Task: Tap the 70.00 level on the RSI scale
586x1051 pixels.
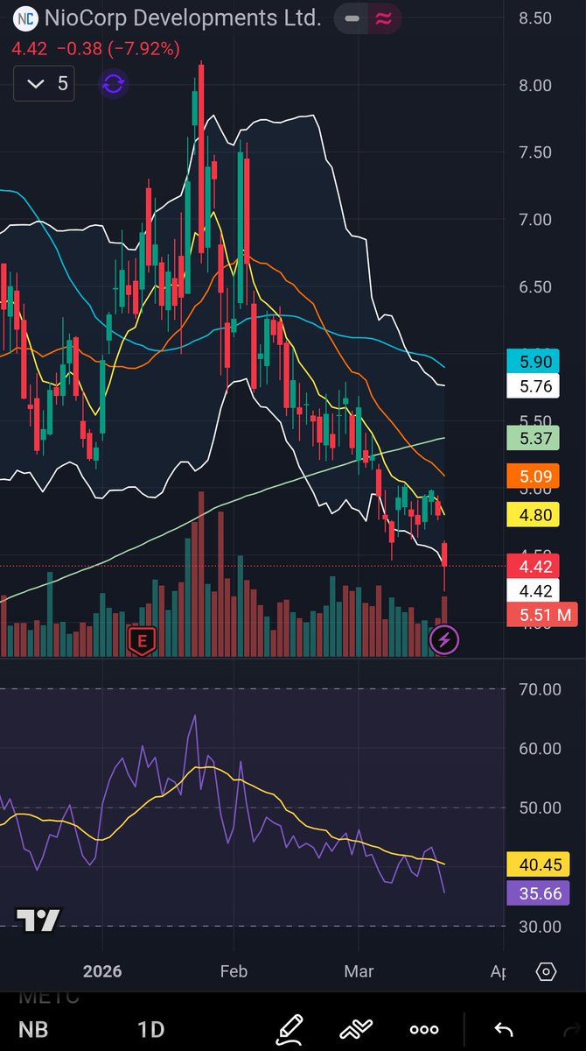Action: [539, 689]
